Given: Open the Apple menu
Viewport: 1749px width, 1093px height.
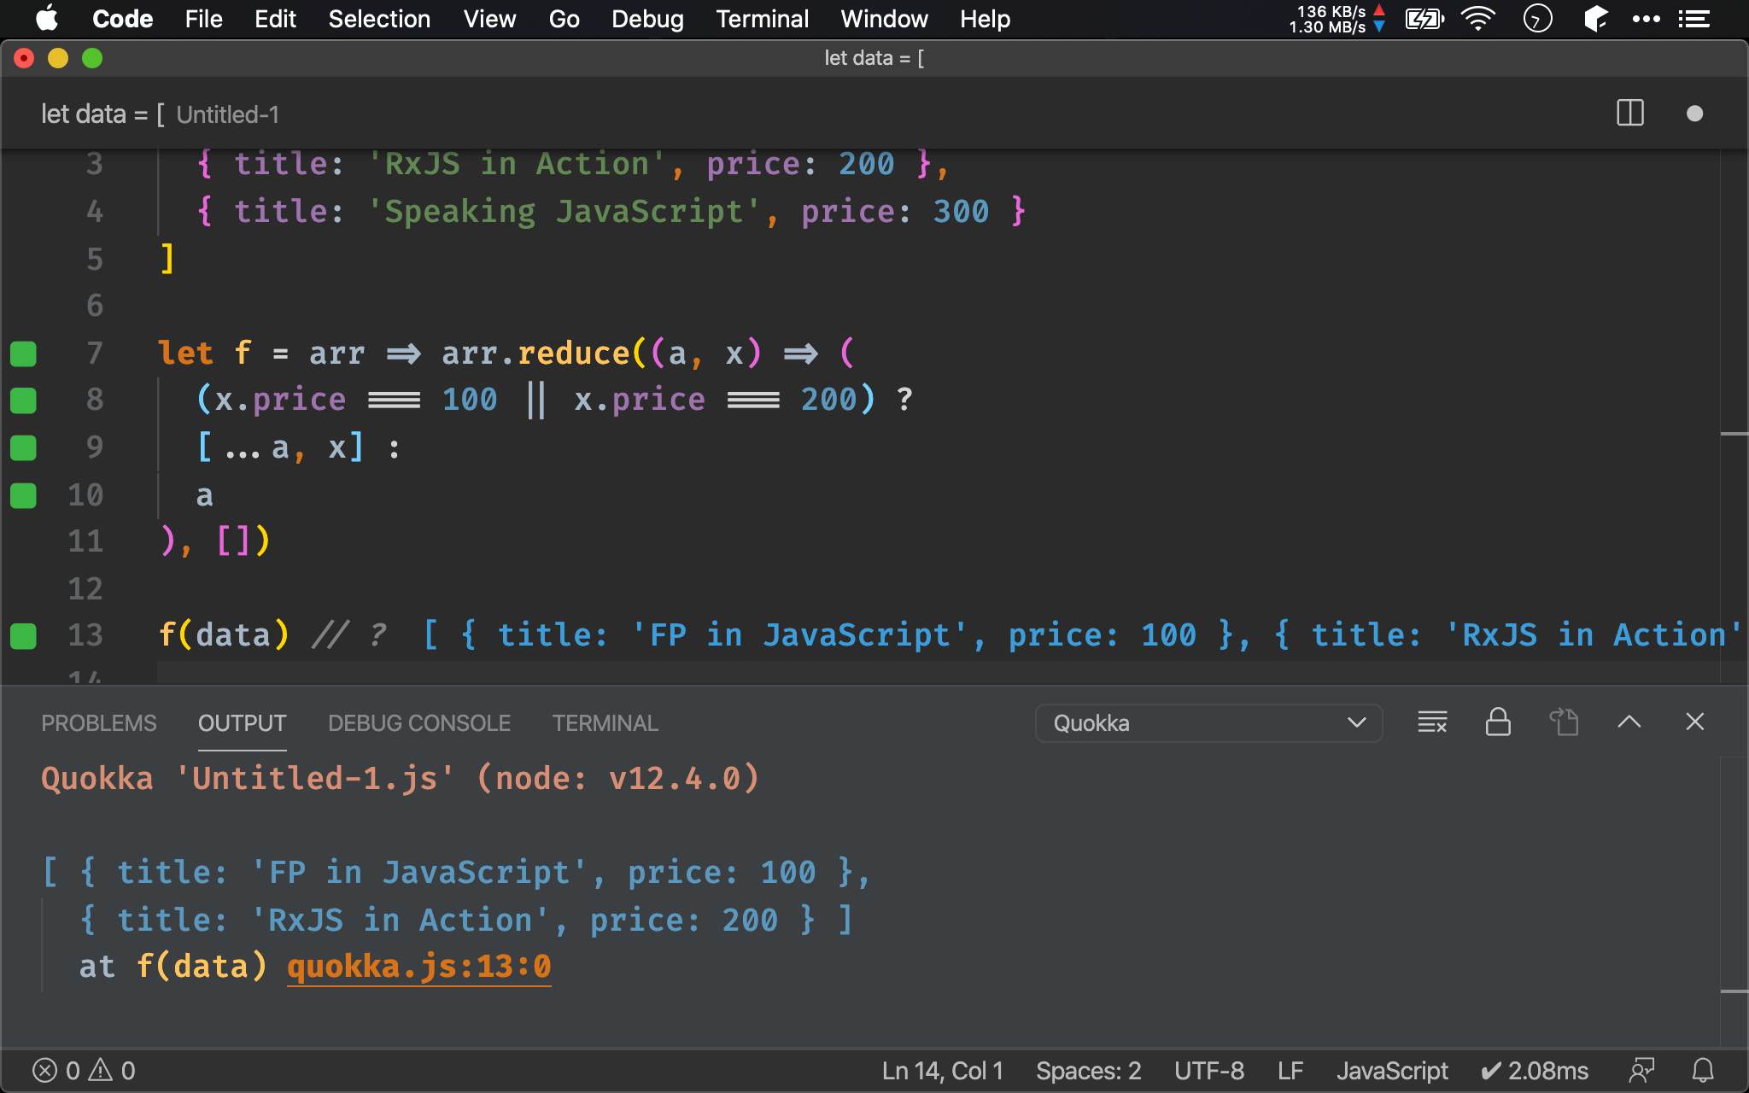Looking at the screenshot, I should (47, 18).
